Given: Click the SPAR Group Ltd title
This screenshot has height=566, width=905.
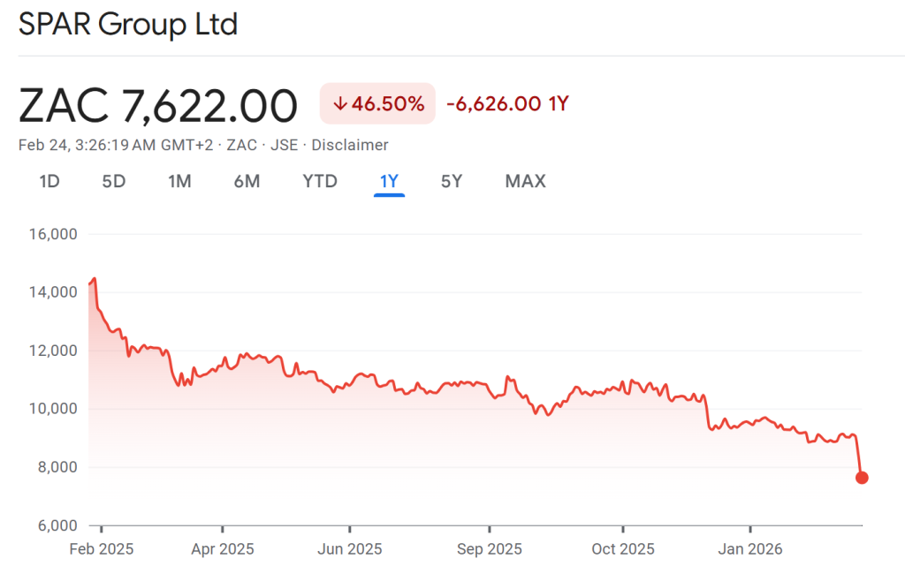Looking at the screenshot, I should point(128,25).
